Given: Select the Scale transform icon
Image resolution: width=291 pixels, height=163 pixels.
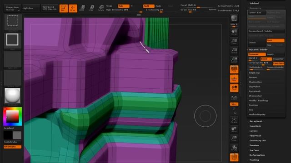Looking at the screenshot, I should (91, 8).
